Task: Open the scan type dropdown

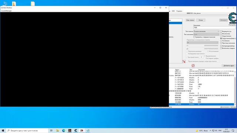Action: pos(206,31)
